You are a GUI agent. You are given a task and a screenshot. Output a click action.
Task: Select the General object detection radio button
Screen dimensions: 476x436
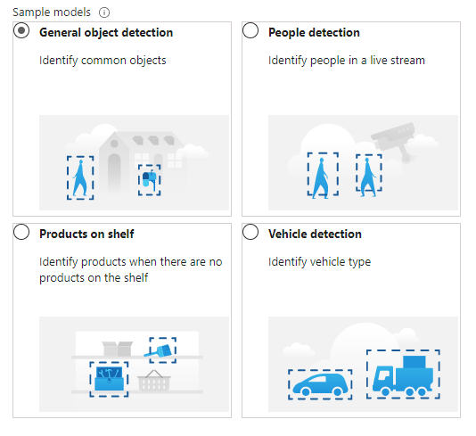pyautogui.click(x=21, y=30)
